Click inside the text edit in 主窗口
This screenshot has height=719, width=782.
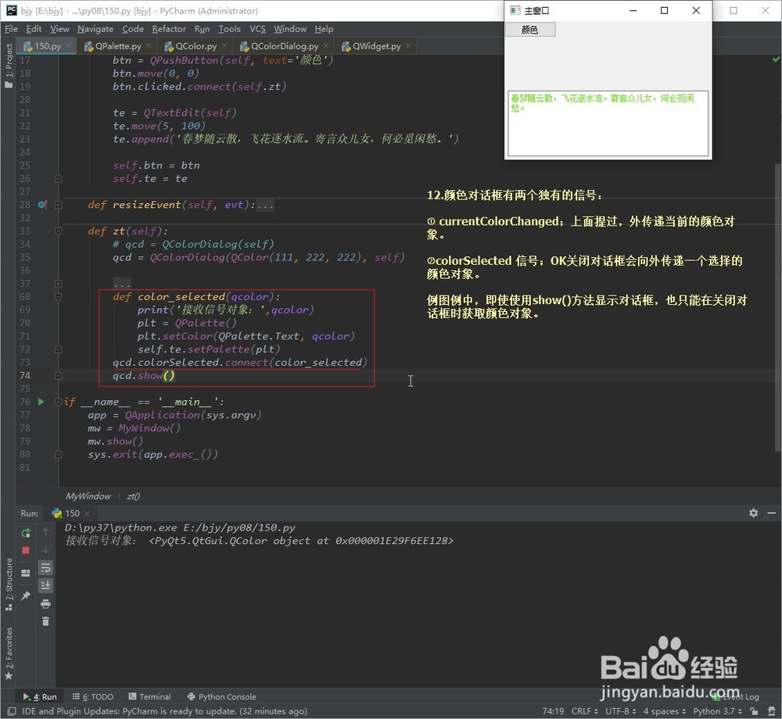point(608,123)
